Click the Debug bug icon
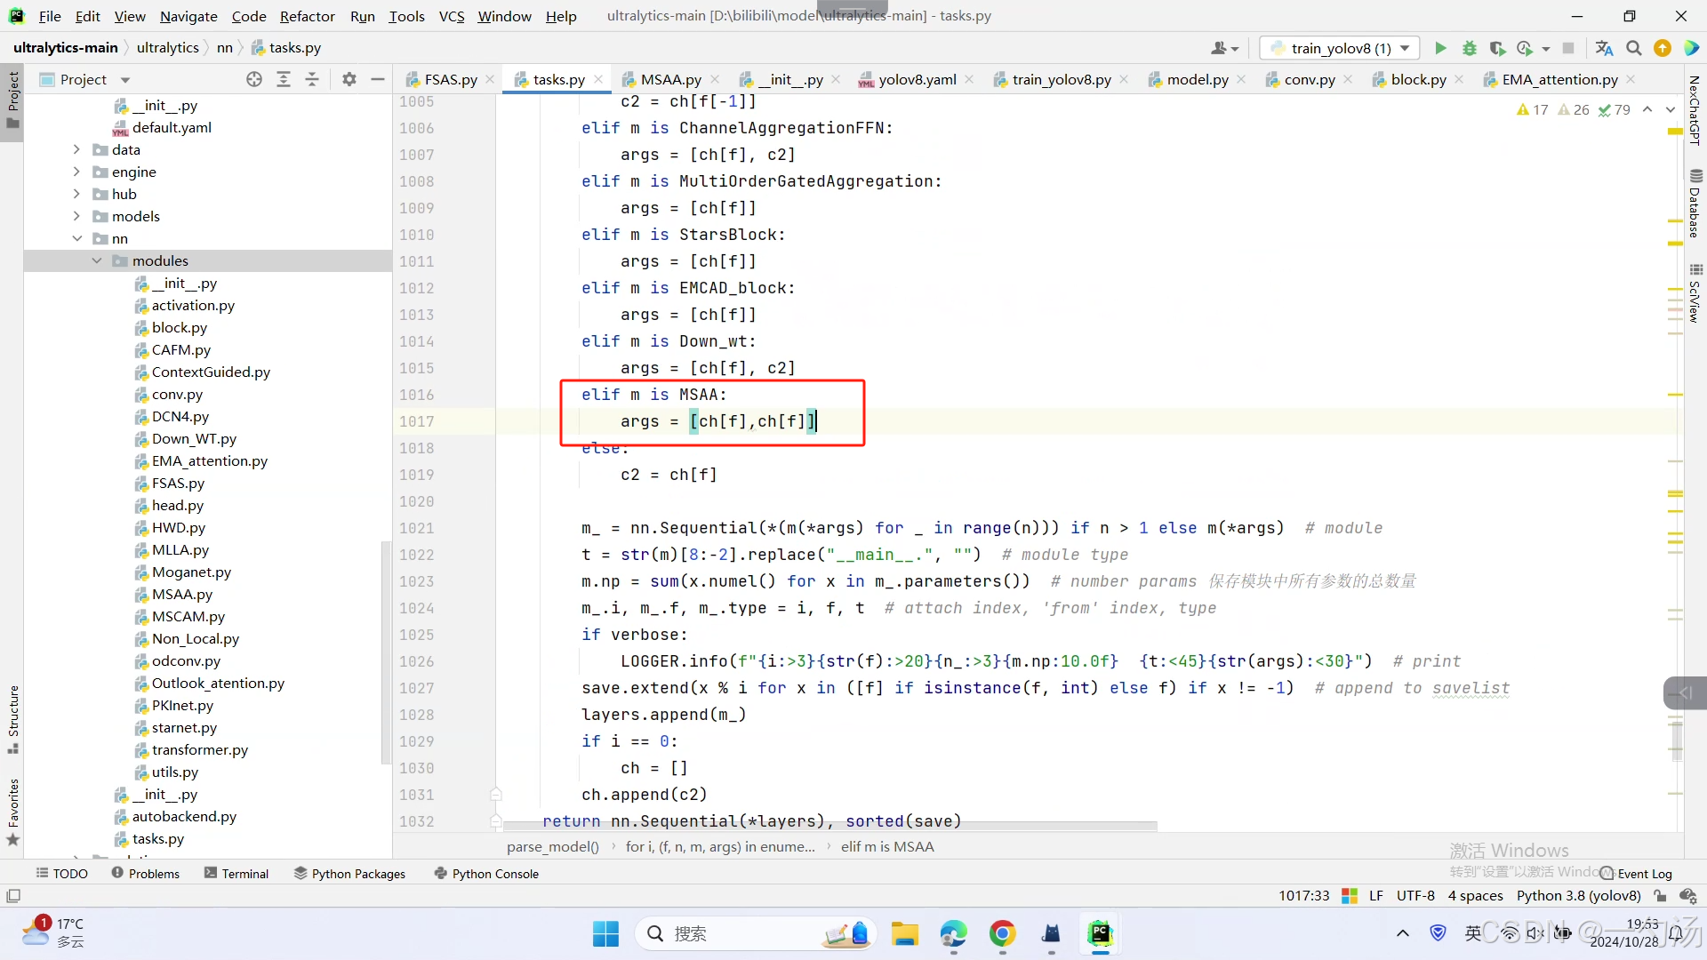The width and height of the screenshot is (1707, 960). [x=1469, y=48]
